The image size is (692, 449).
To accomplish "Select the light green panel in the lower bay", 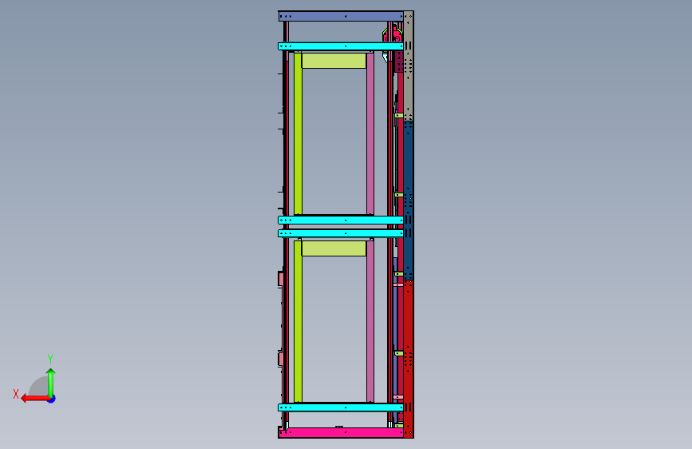I will tap(334, 248).
